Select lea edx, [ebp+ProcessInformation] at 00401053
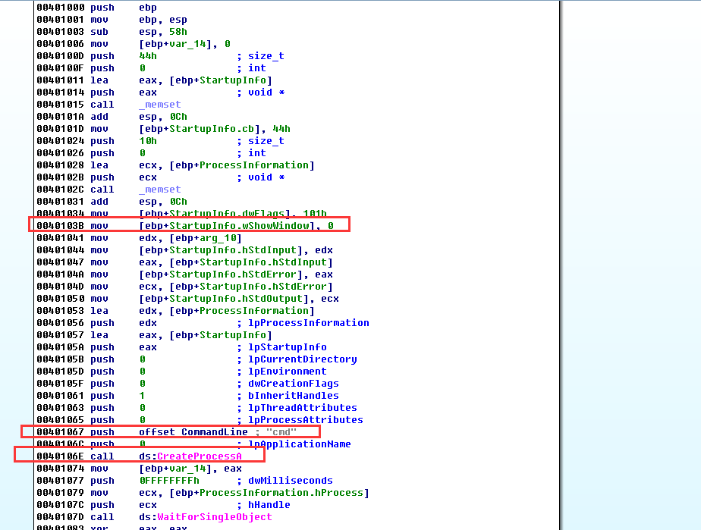Viewport: 701px width, 530px height. tap(176, 310)
